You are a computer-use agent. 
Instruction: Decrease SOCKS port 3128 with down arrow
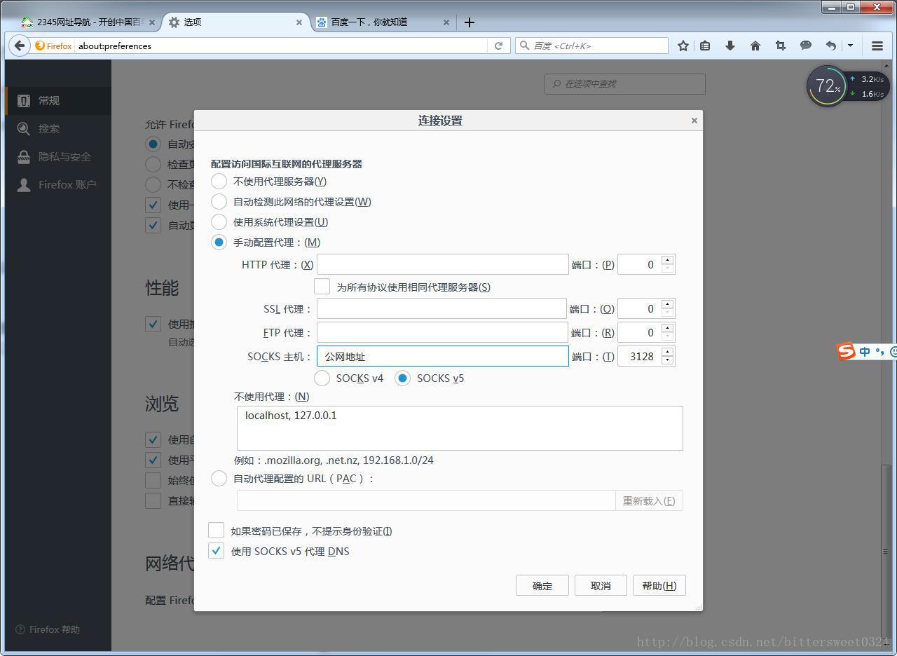667,361
